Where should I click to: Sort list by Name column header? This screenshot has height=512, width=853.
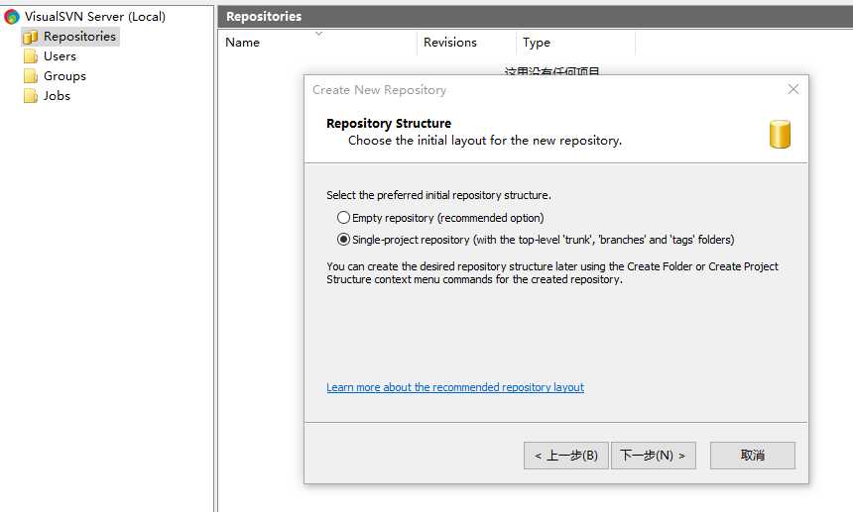point(317,43)
